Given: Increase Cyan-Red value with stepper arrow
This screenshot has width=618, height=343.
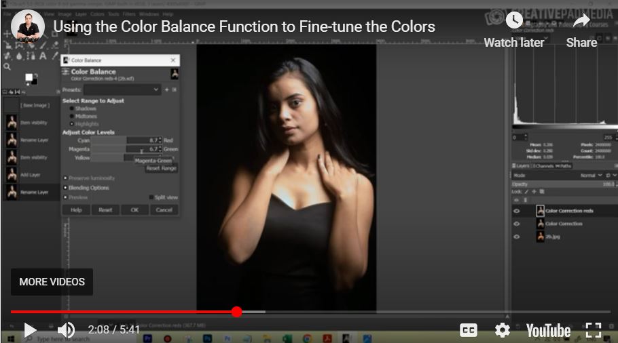Looking at the screenshot, I should tap(160, 138).
